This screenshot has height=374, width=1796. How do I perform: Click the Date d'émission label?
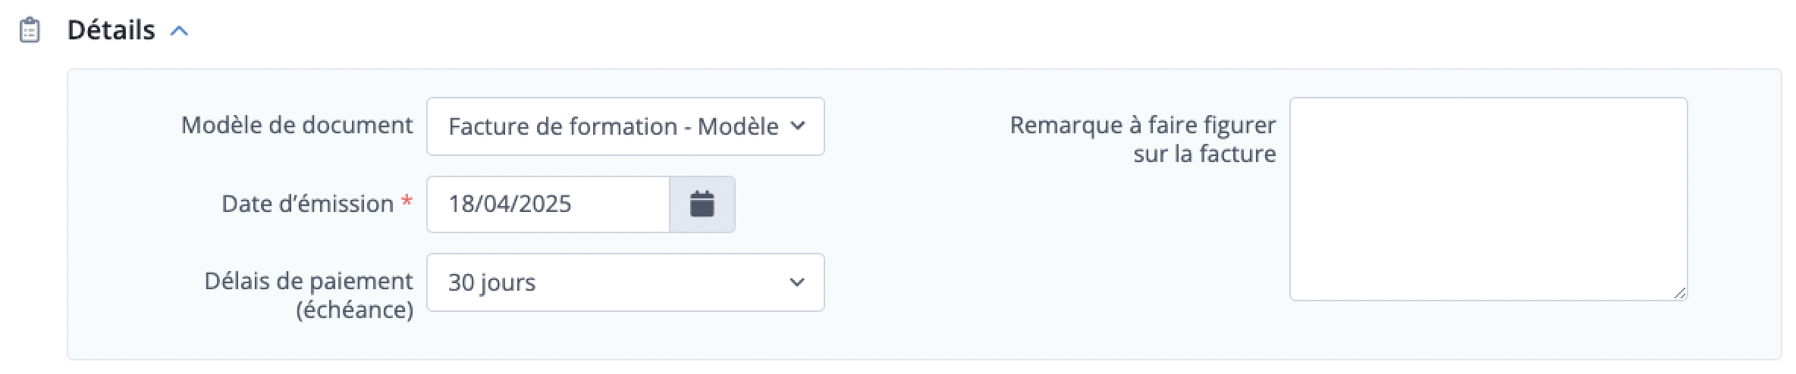click(x=307, y=204)
